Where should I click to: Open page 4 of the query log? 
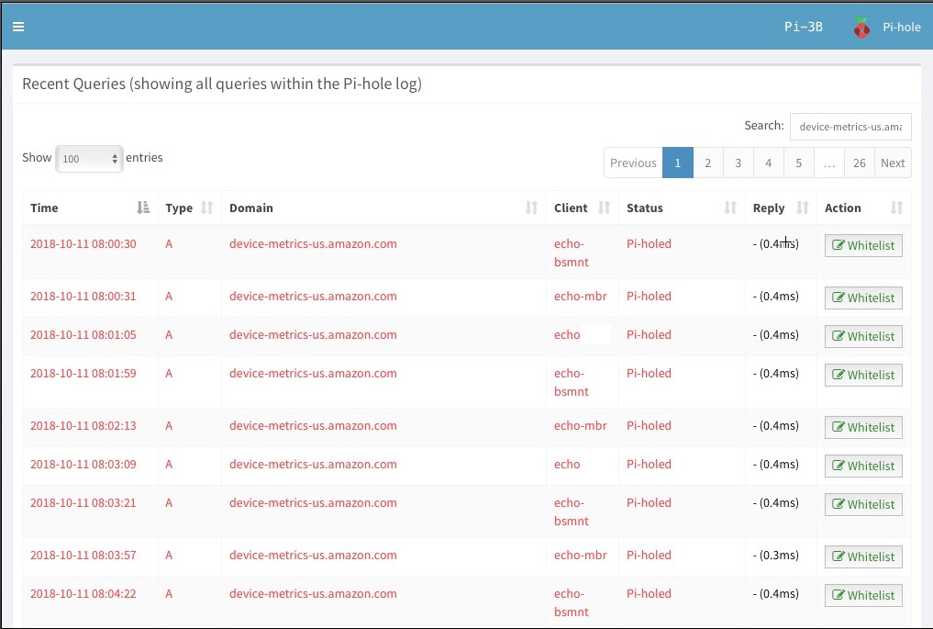point(769,163)
